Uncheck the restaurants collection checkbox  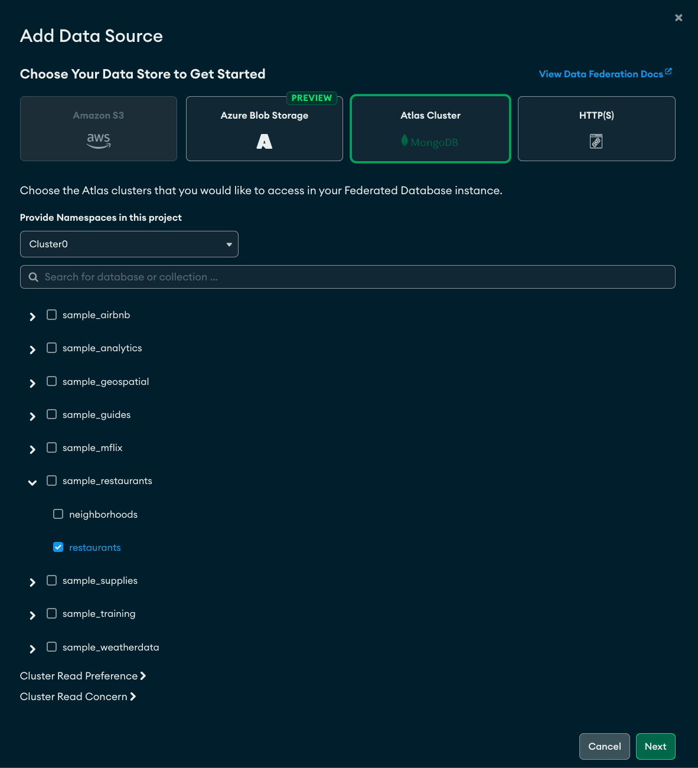coord(58,547)
